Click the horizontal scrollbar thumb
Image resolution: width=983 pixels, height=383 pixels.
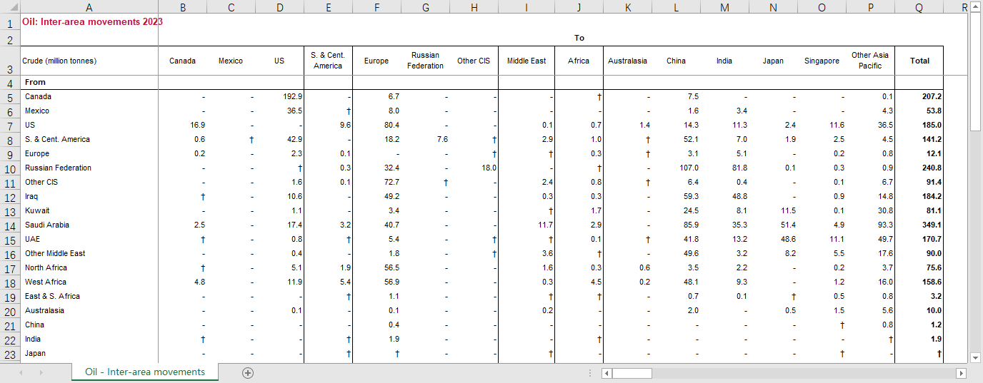pos(632,373)
